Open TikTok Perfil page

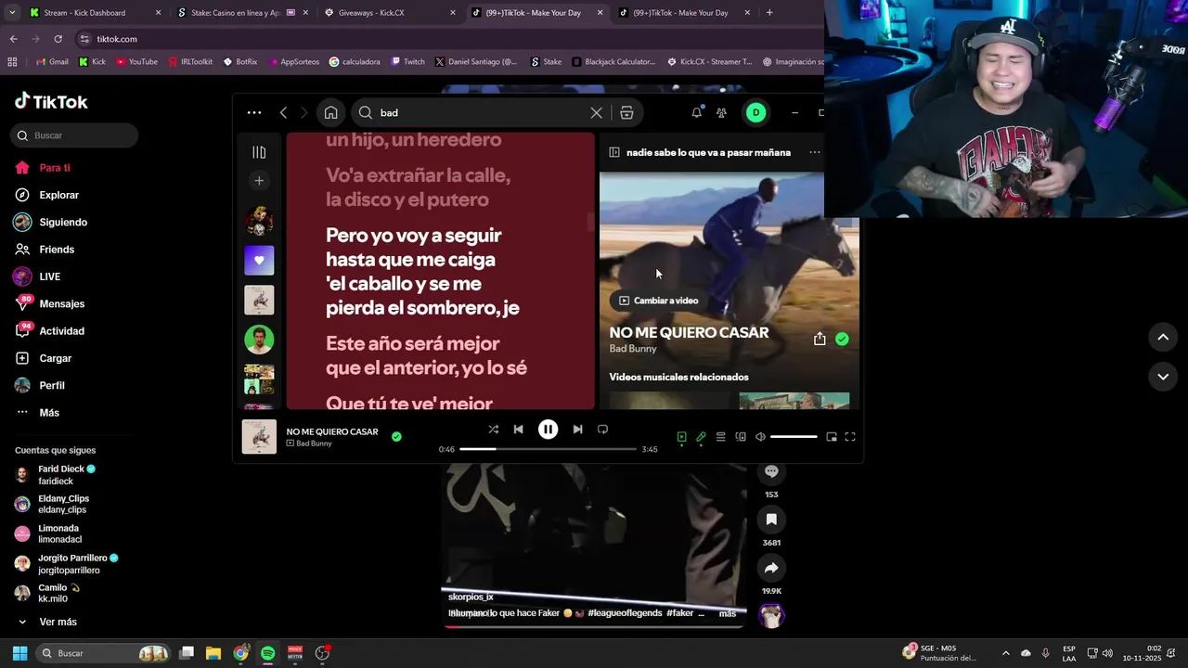tap(40, 385)
